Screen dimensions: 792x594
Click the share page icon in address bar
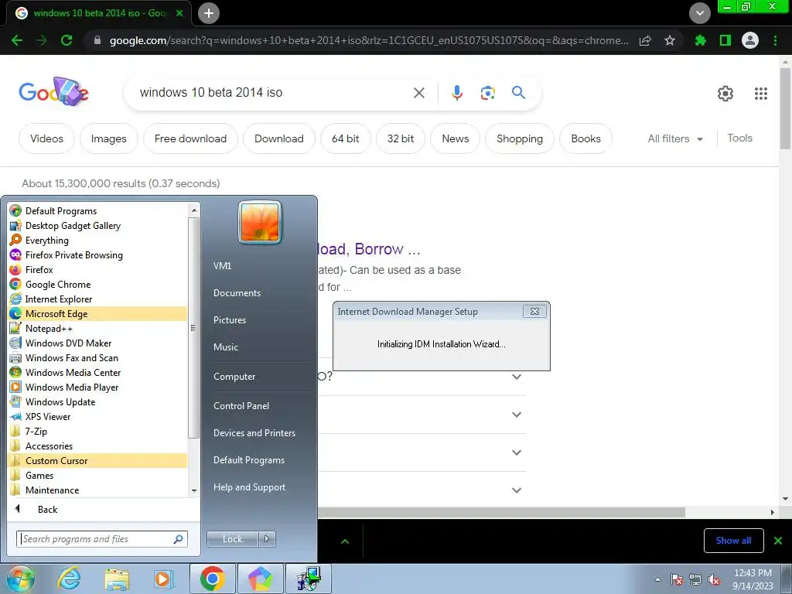645,40
